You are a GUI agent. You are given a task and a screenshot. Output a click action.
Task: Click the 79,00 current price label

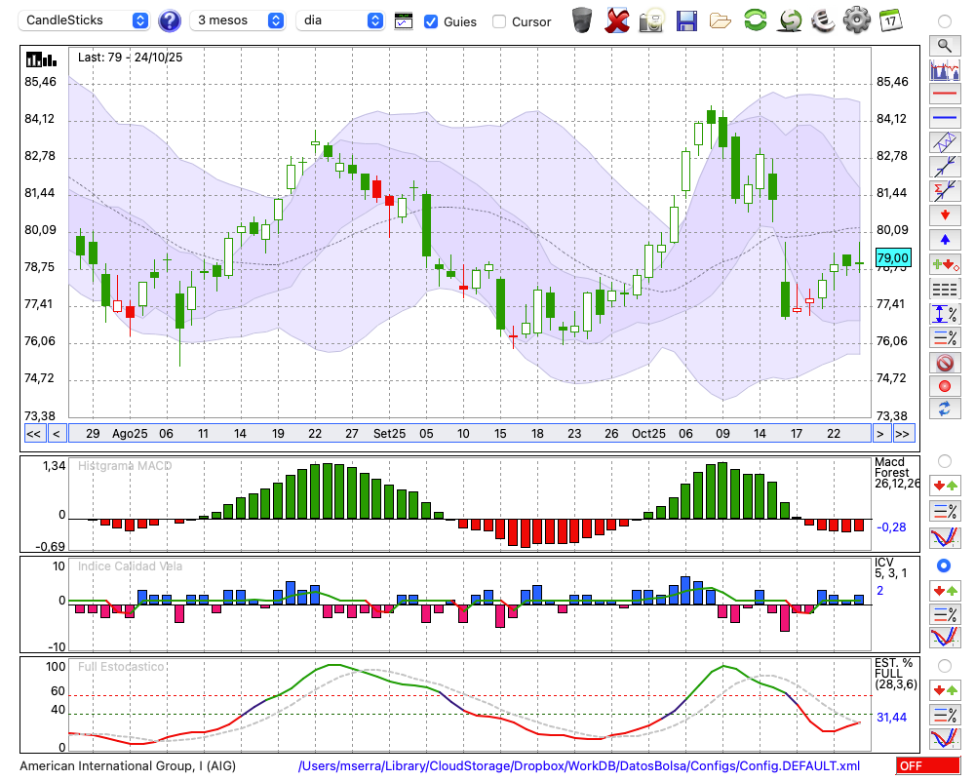click(893, 257)
